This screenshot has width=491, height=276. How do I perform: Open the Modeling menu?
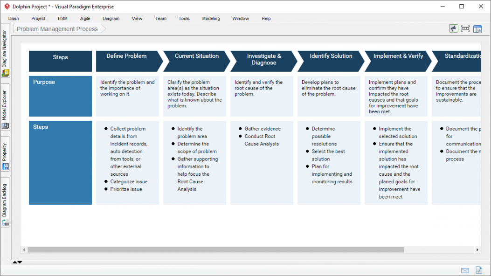click(x=211, y=19)
